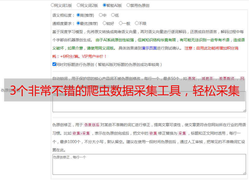Image resolution: width=249 pixels, height=180 pixels.
Task: Click the red 爬虫数据采集工具 banner title
Action: (124, 90)
